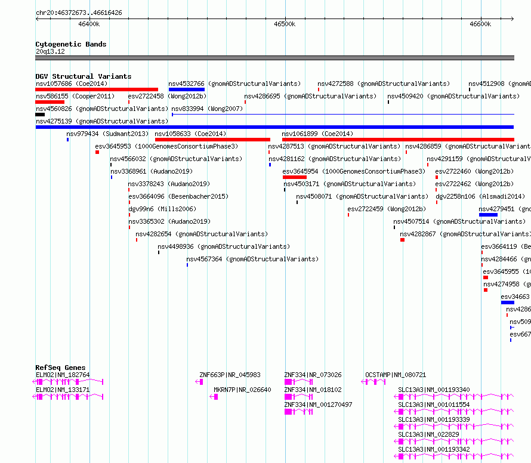Select nsv3368961 (Audano2019) variant

click(x=152, y=171)
